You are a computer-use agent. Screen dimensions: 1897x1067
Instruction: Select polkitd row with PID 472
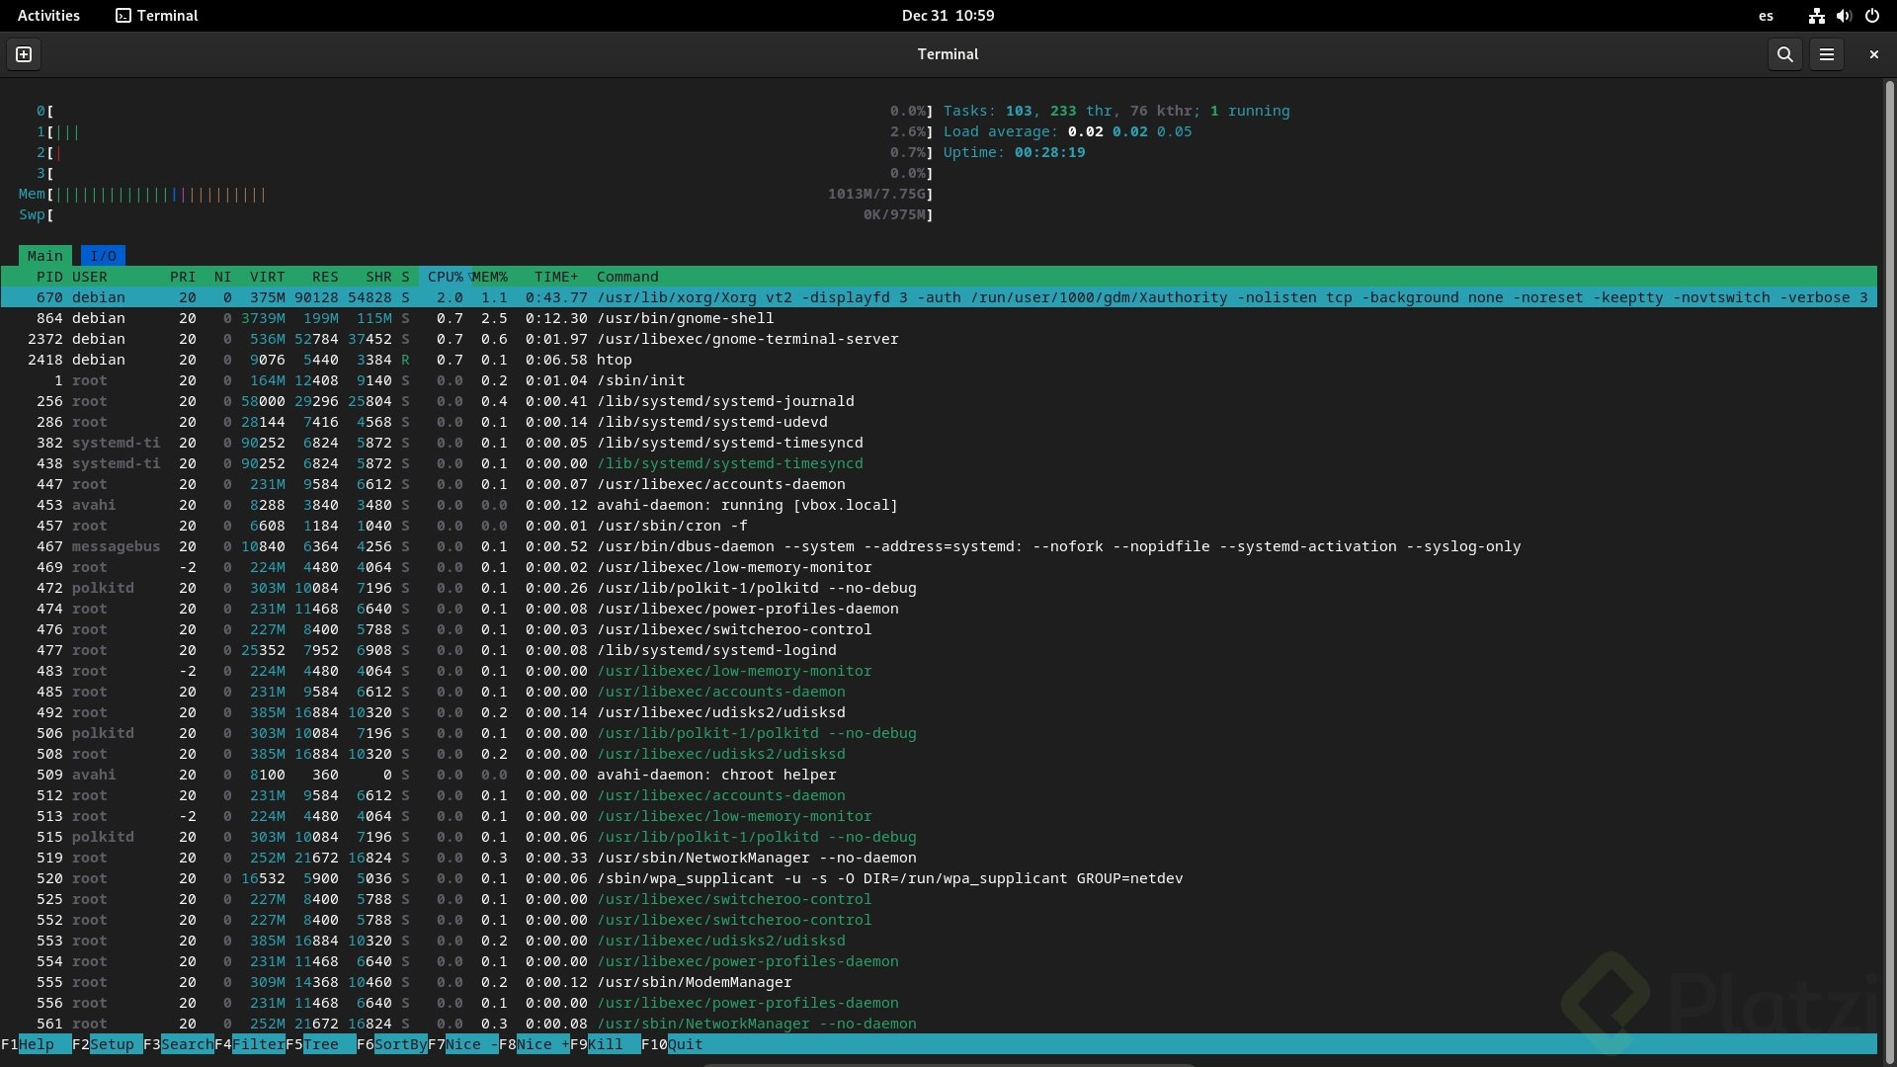tap(939, 588)
